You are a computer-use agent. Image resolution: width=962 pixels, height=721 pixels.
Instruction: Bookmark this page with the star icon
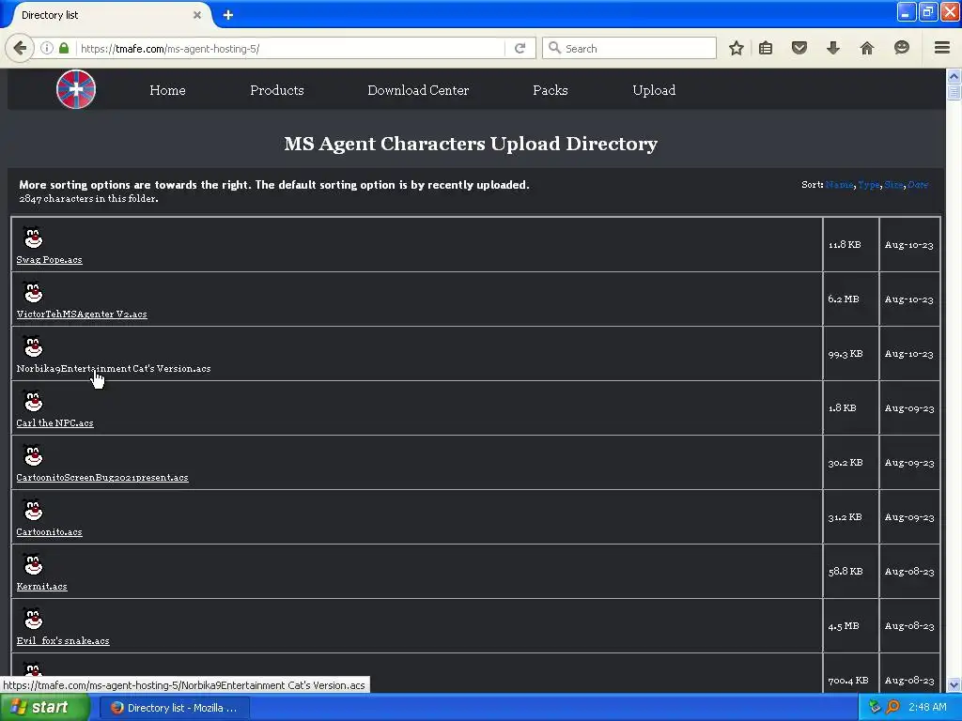click(737, 48)
